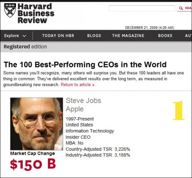Follow the Return to article link
The height and width of the screenshot is (178, 192).
(78, 85)
